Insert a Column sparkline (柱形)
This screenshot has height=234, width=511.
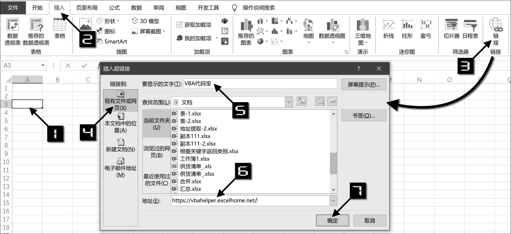click(407, 29)
